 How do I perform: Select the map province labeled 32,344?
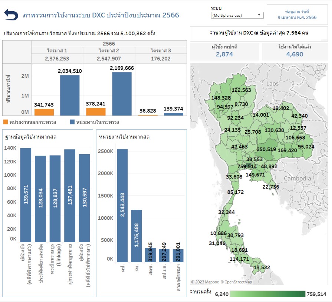point(227,212)
